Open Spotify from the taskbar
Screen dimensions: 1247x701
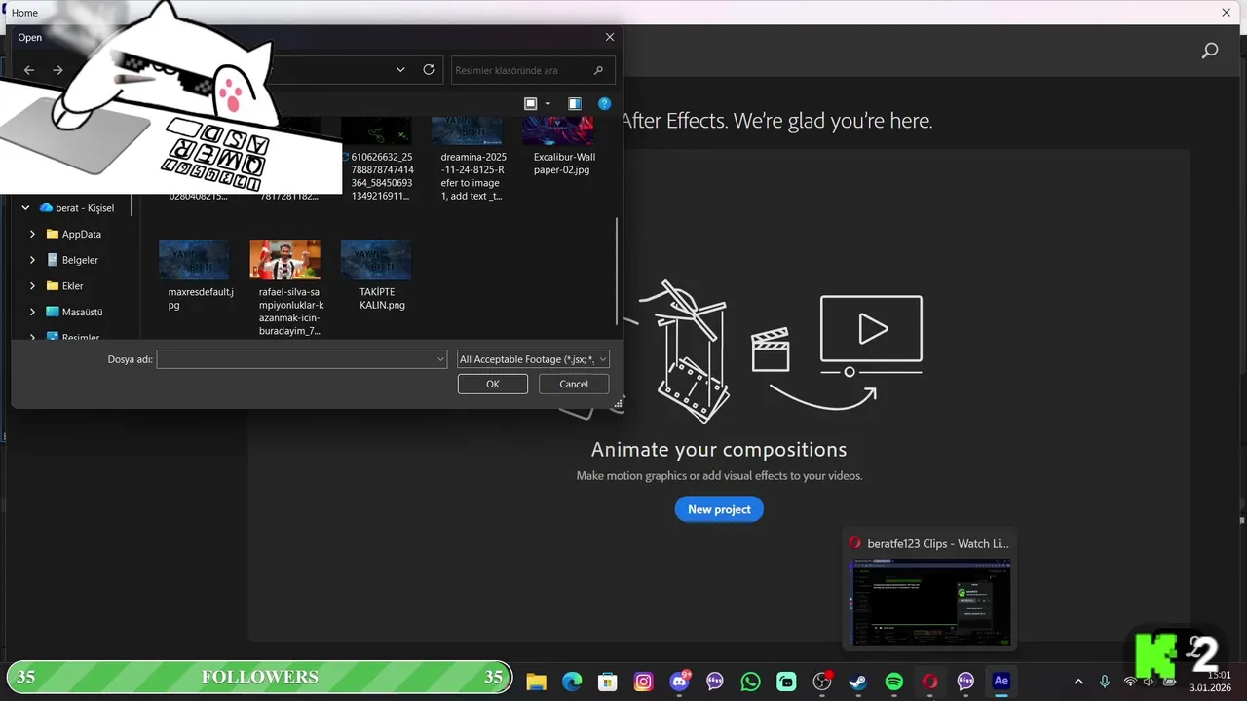tap(894, 682)
